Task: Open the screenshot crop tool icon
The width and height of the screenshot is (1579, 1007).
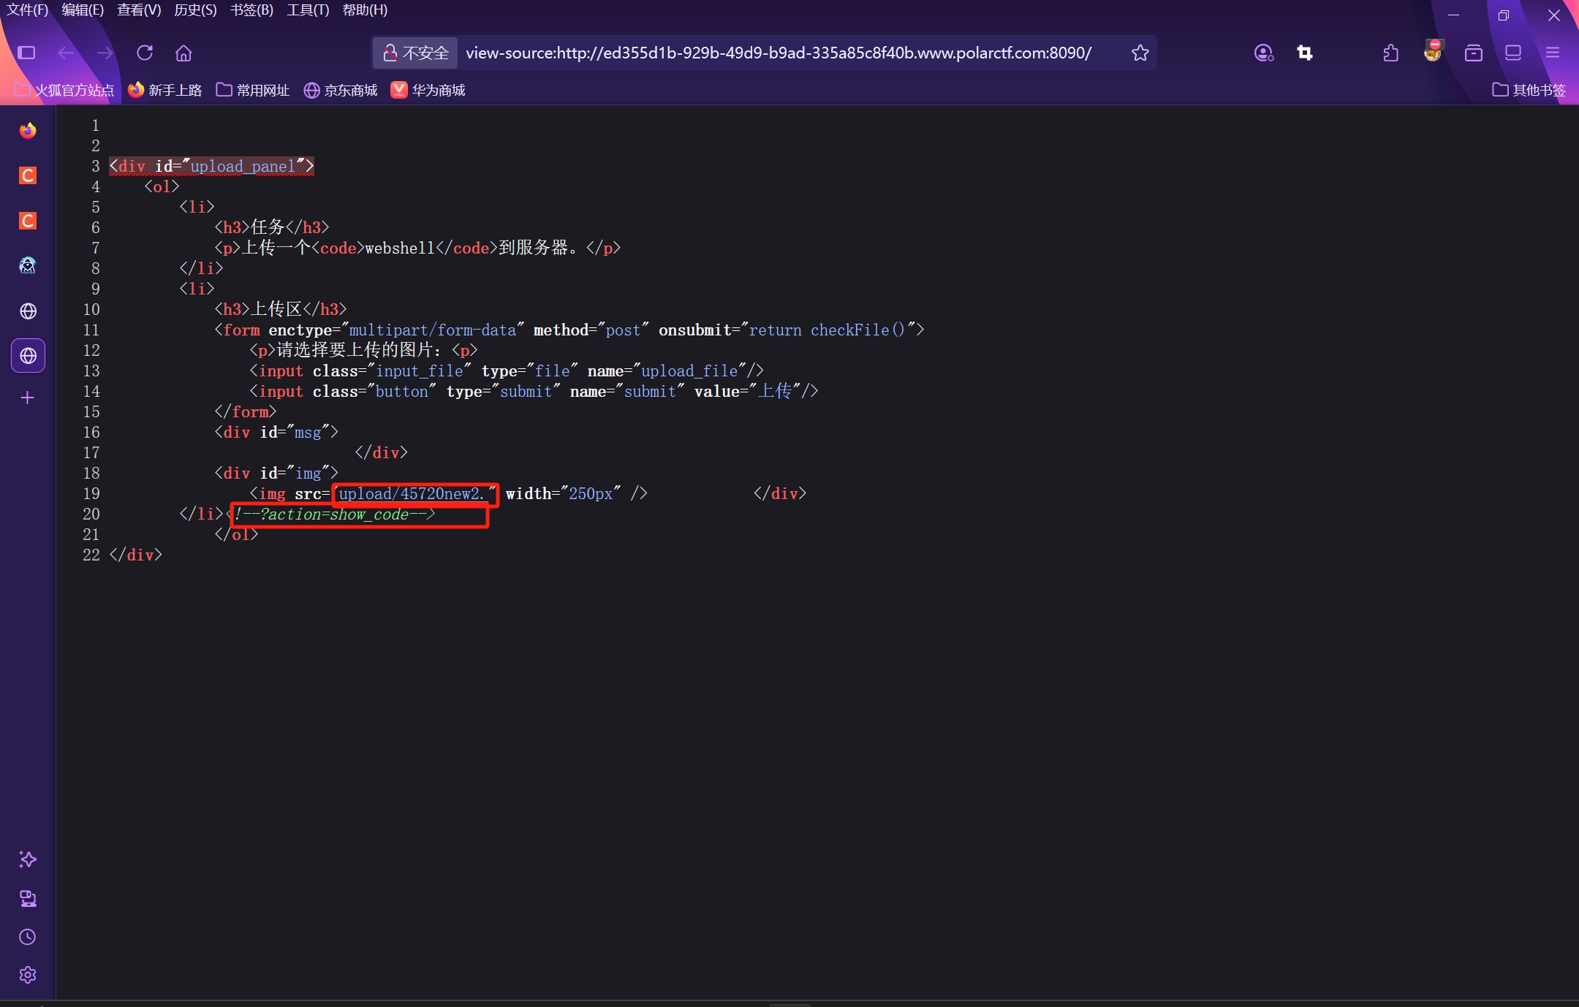Action: click(x=1305, y=53)
